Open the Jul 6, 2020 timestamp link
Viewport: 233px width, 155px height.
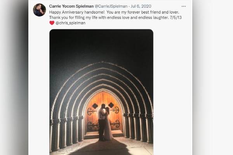[140, 6]
